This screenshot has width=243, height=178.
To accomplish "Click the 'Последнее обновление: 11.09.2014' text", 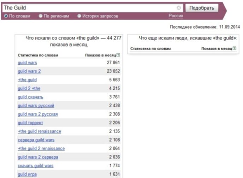I will click(x=205, y=27).
